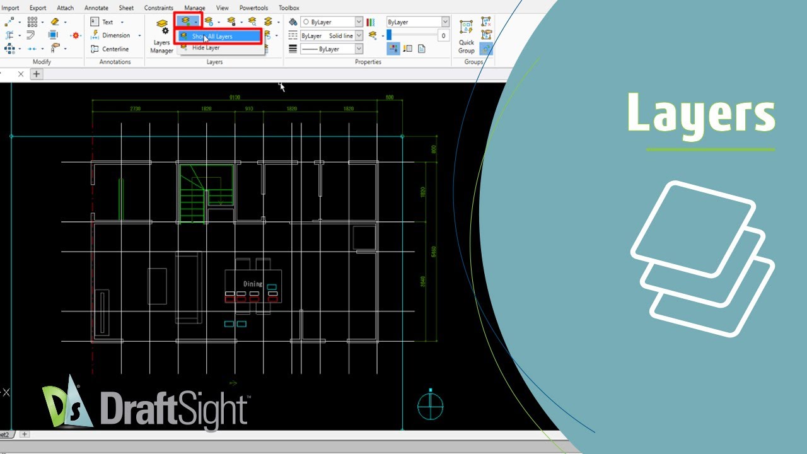Open the Sheet ribbon tab
Viewport: 807px width, 454px height.
[x=126, y=8]
